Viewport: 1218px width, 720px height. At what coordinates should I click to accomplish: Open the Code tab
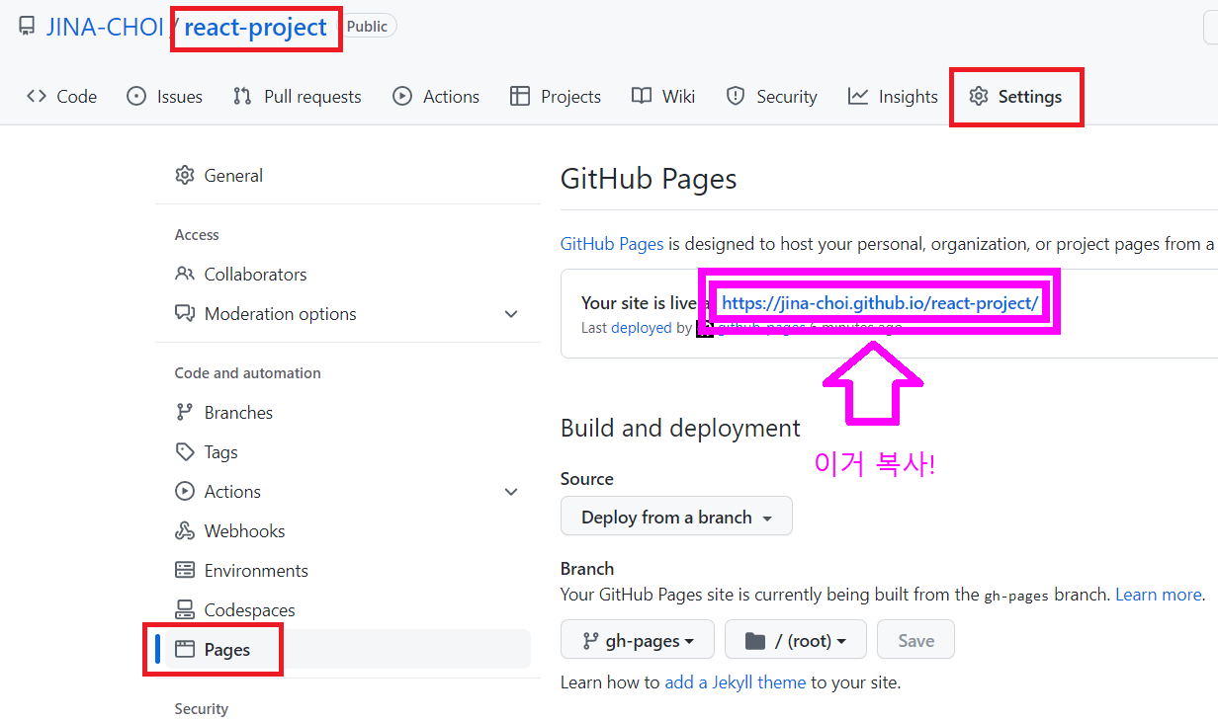[x=61, y=96]
